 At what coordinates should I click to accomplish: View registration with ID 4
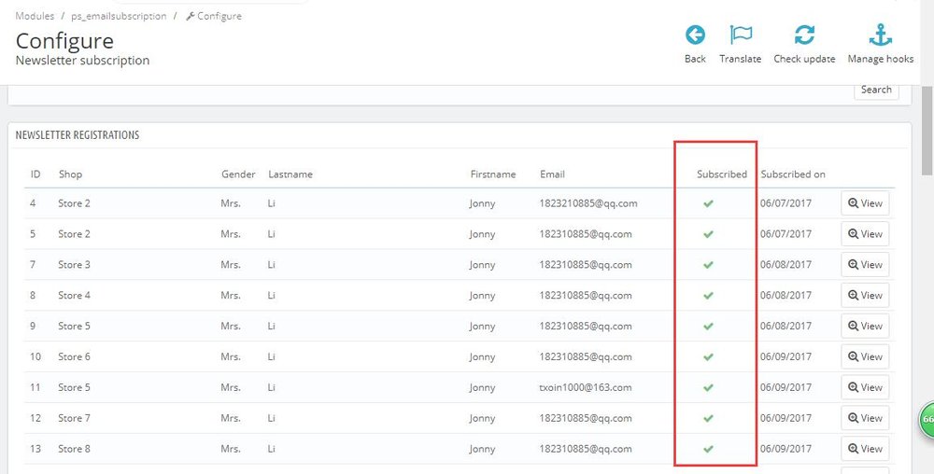click(865, 203)
